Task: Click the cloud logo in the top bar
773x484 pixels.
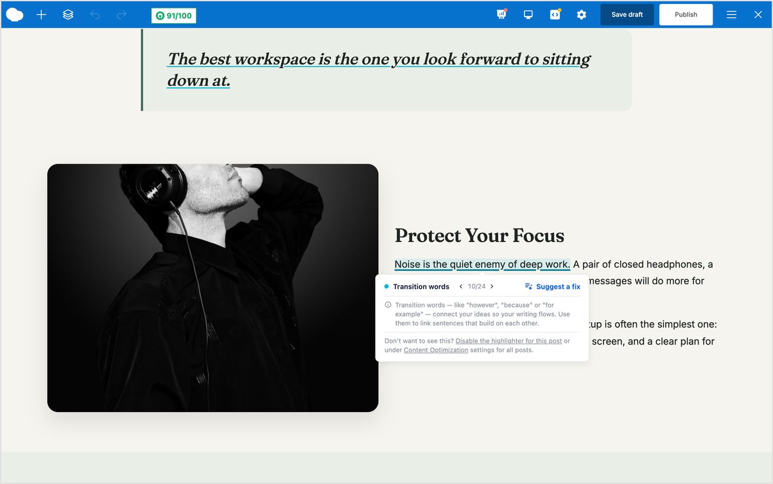Action: [15, 14]
